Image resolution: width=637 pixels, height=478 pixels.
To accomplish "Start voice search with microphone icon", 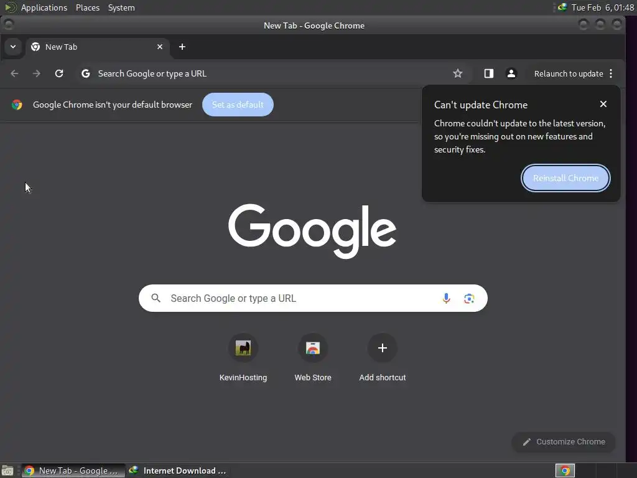I will click(446, 298).
